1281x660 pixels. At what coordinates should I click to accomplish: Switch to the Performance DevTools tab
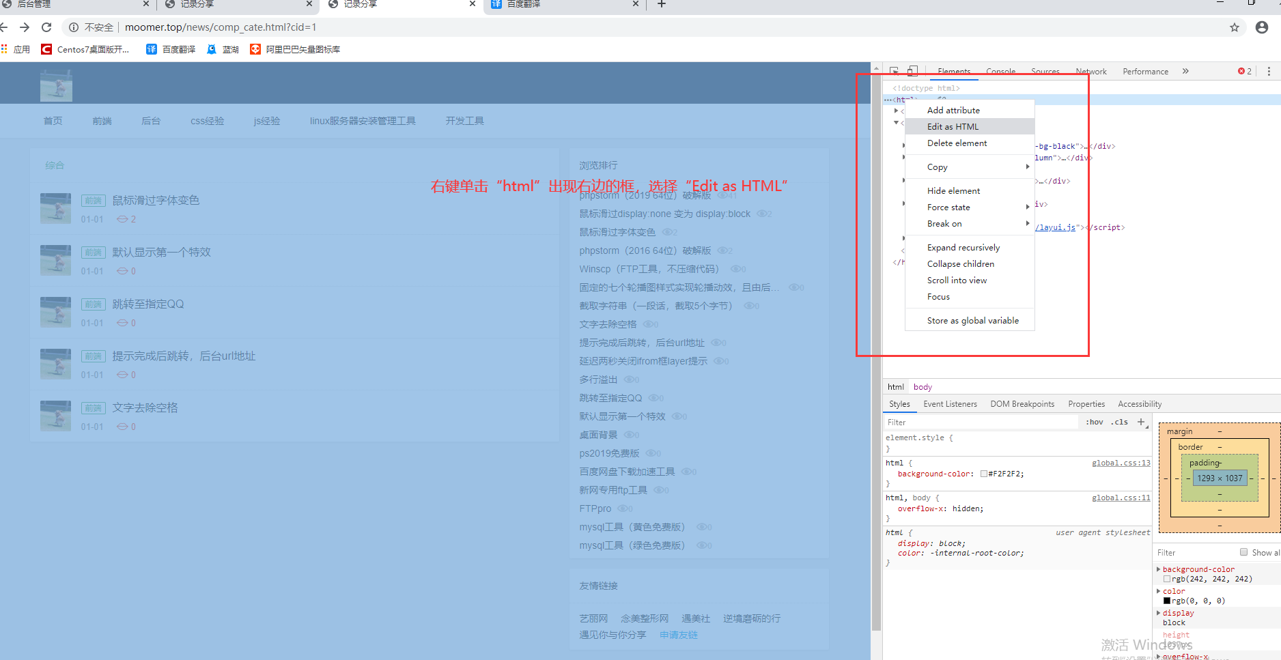pyautogui.click(x=1145, y=71)
